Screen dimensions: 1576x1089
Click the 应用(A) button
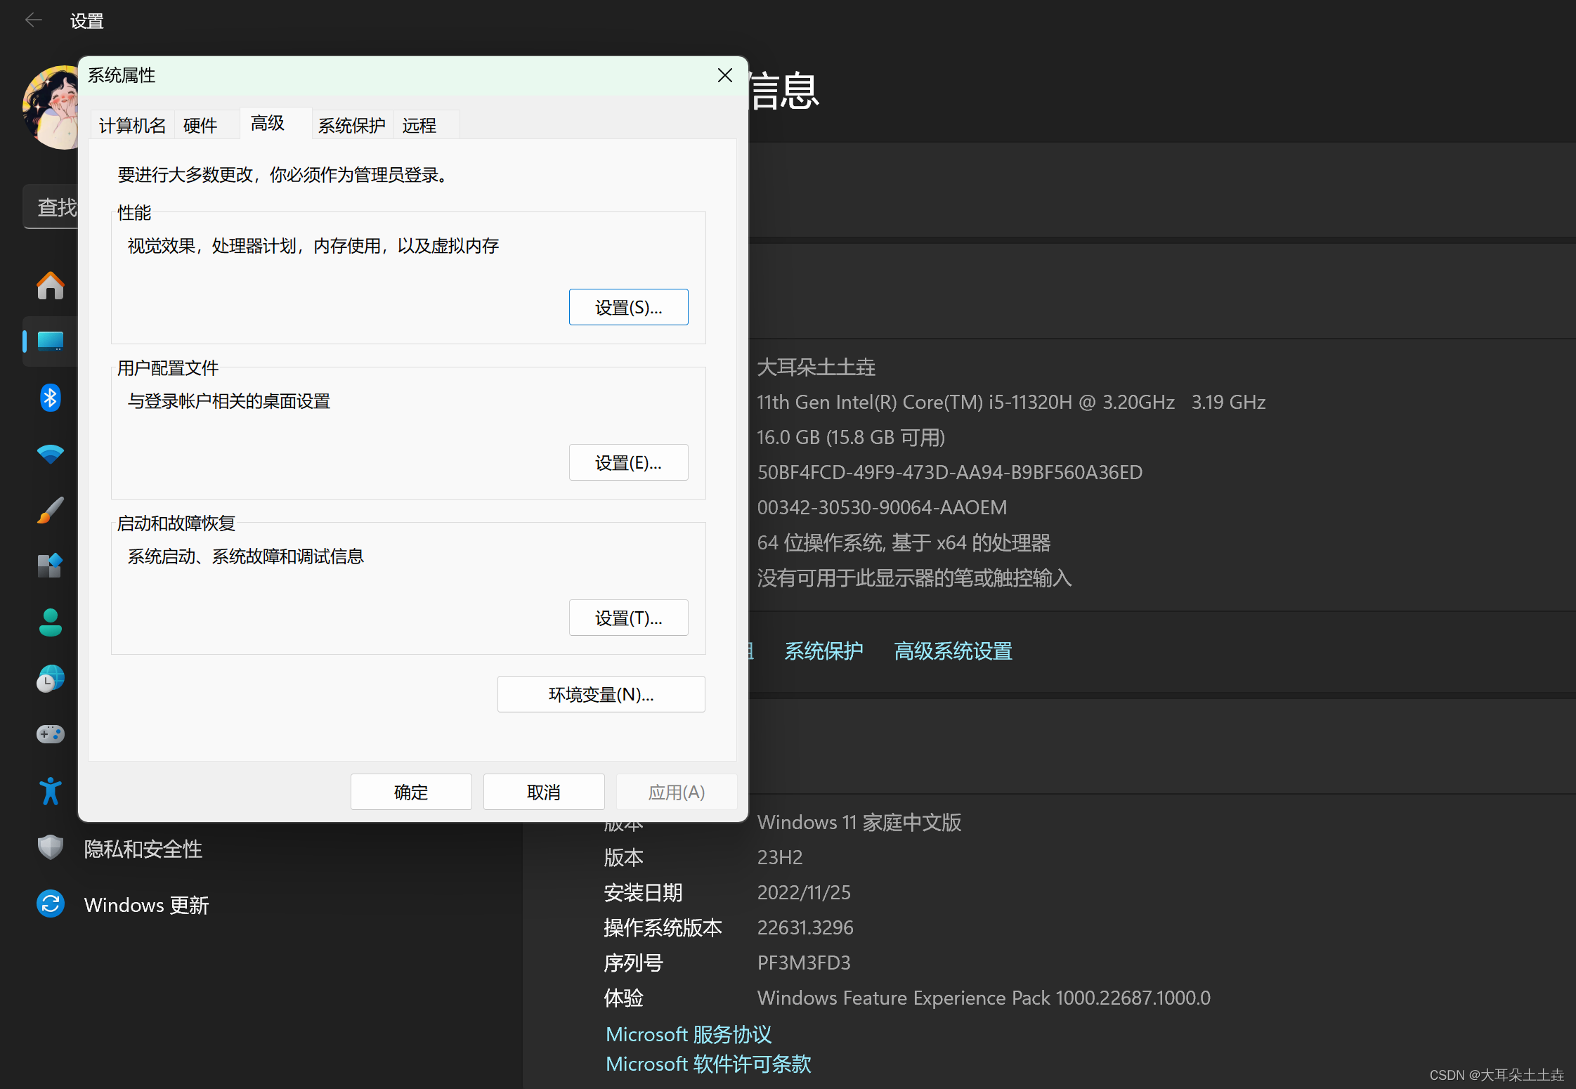[676, 792]
